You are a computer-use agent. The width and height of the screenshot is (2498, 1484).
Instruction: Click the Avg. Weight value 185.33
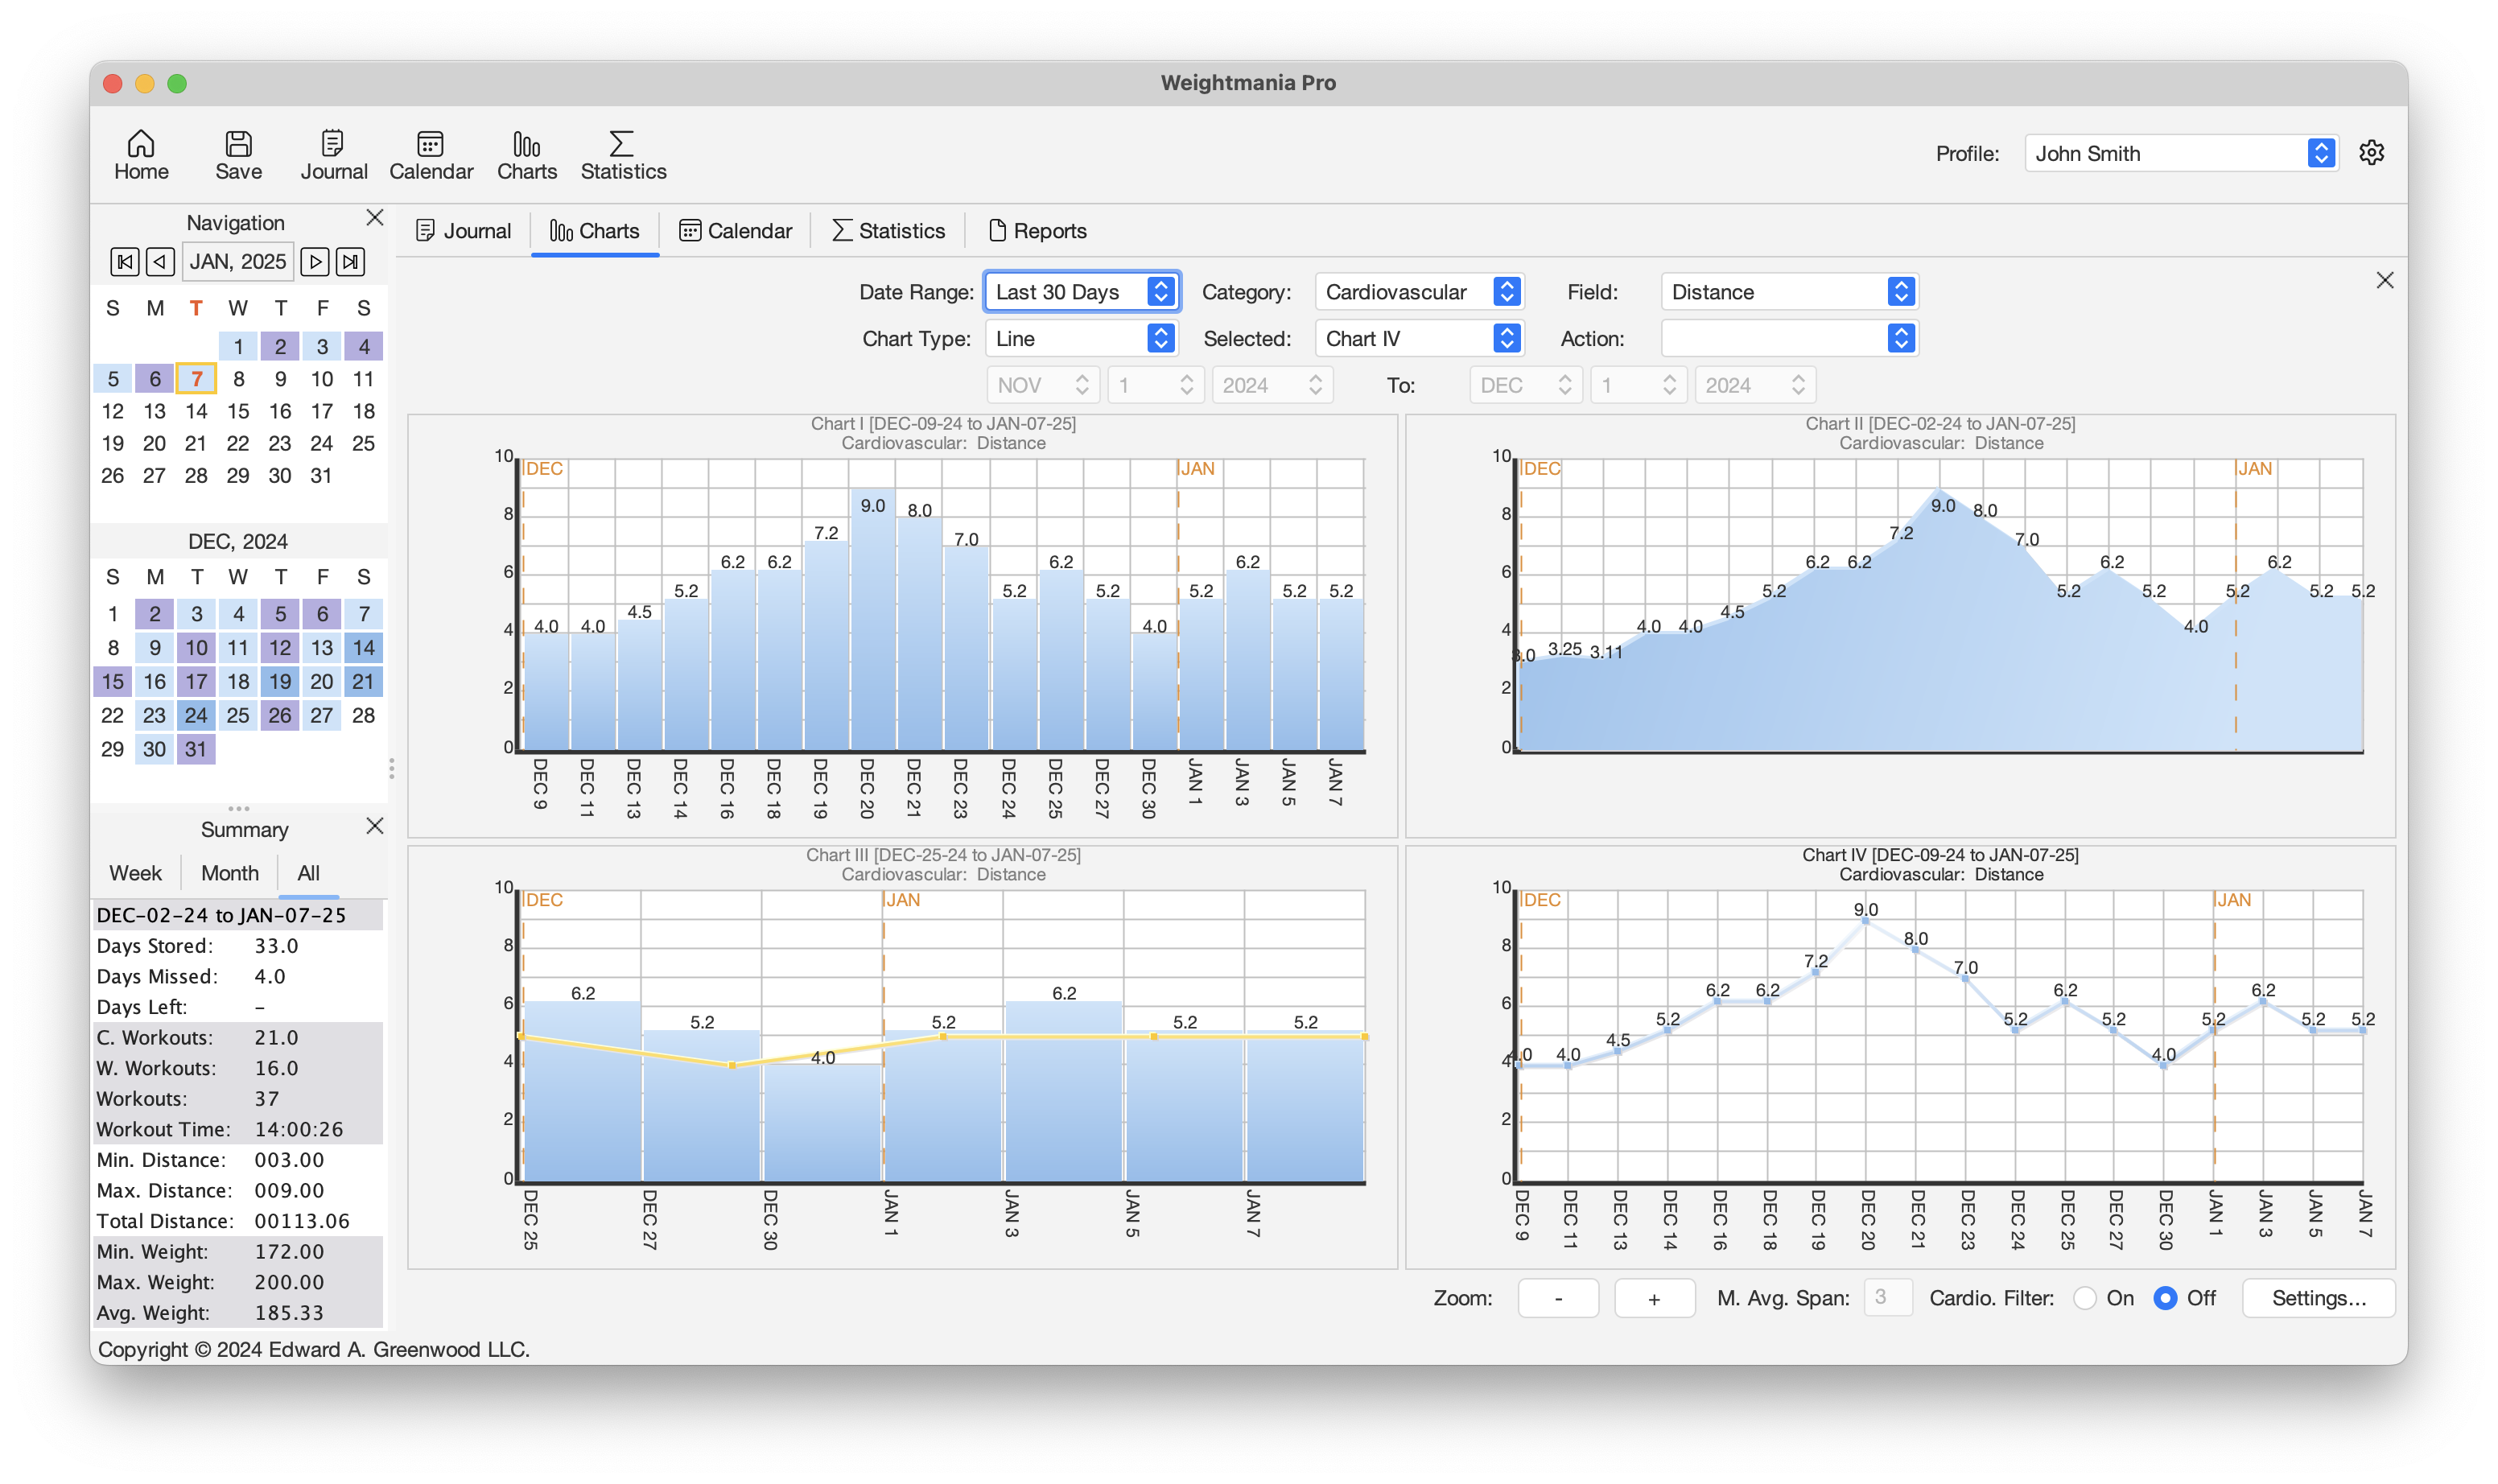(288, 1313)
